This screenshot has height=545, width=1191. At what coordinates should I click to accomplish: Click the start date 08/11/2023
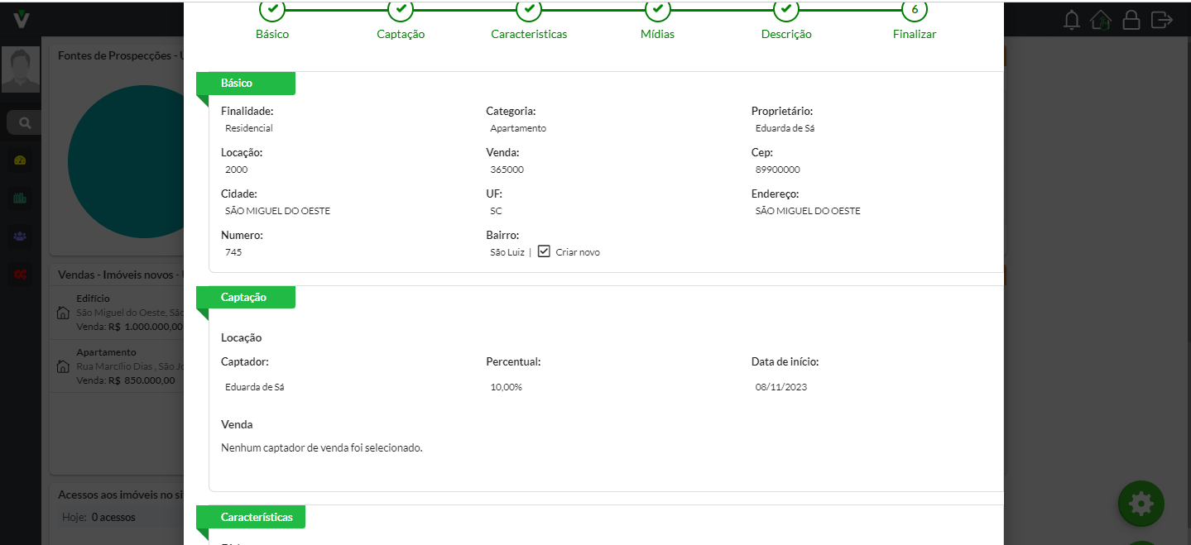coord(780,387)
